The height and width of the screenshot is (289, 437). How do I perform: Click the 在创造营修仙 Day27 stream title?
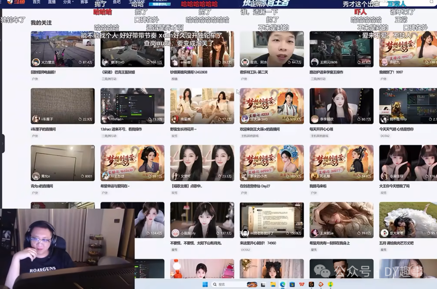[255, 186]
